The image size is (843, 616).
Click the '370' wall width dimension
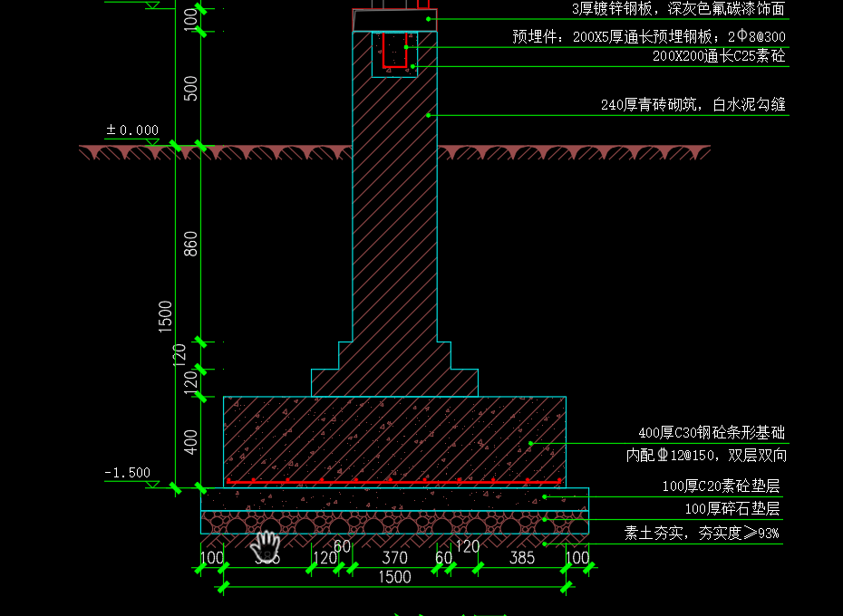click(x=394, y=557)
